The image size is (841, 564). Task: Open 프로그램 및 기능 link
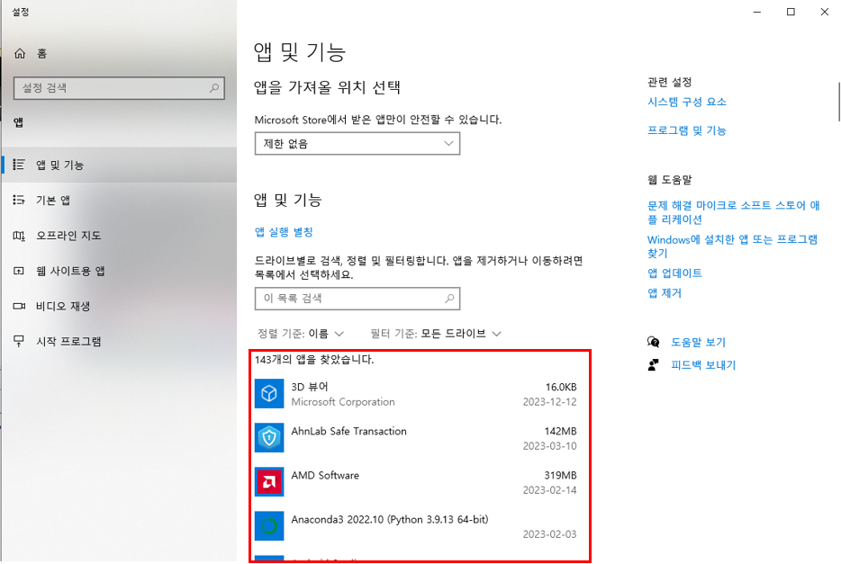(686, 130)
